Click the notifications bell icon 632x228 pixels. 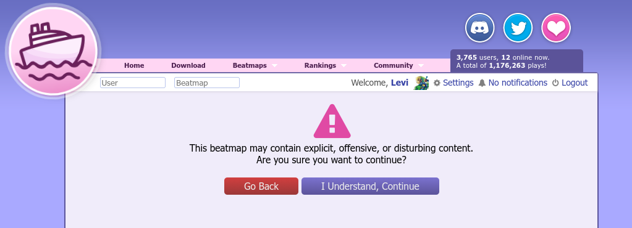[x=482, y=83]
